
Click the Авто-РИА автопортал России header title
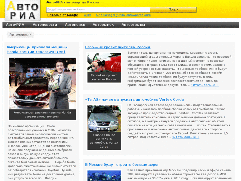click(x=73, y=2)
